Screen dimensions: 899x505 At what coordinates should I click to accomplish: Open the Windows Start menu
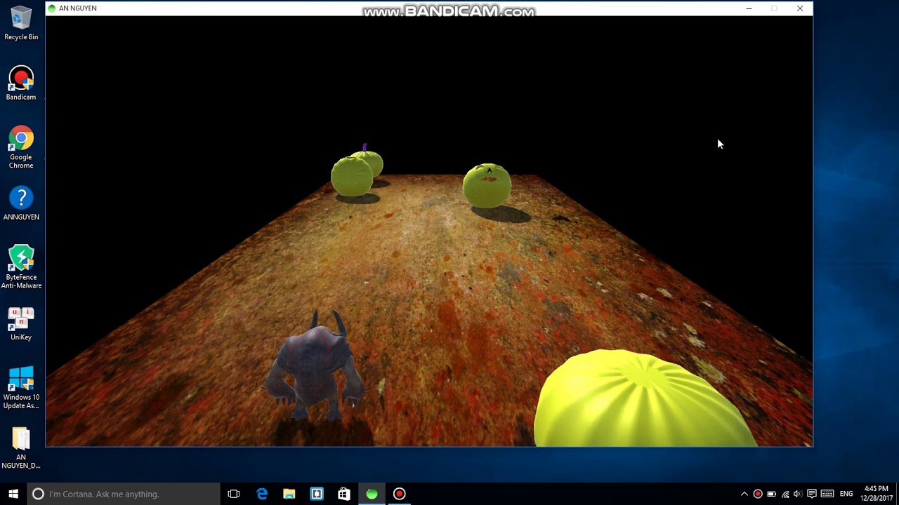click(13, 494)
